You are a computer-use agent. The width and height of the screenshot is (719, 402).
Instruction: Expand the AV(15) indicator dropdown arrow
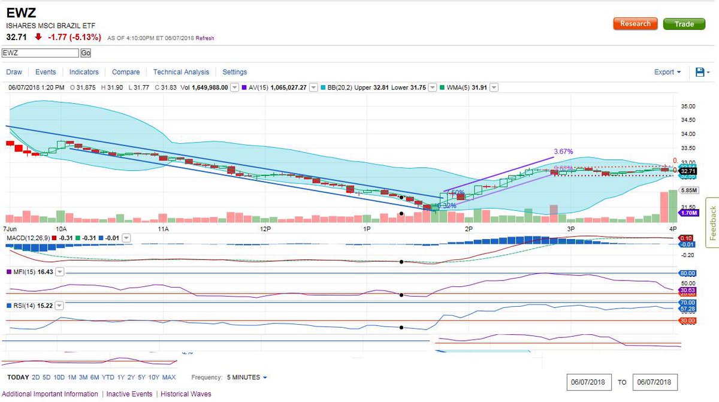click(313, 87)
